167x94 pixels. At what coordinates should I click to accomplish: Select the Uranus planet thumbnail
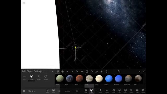tap(109, 79)
